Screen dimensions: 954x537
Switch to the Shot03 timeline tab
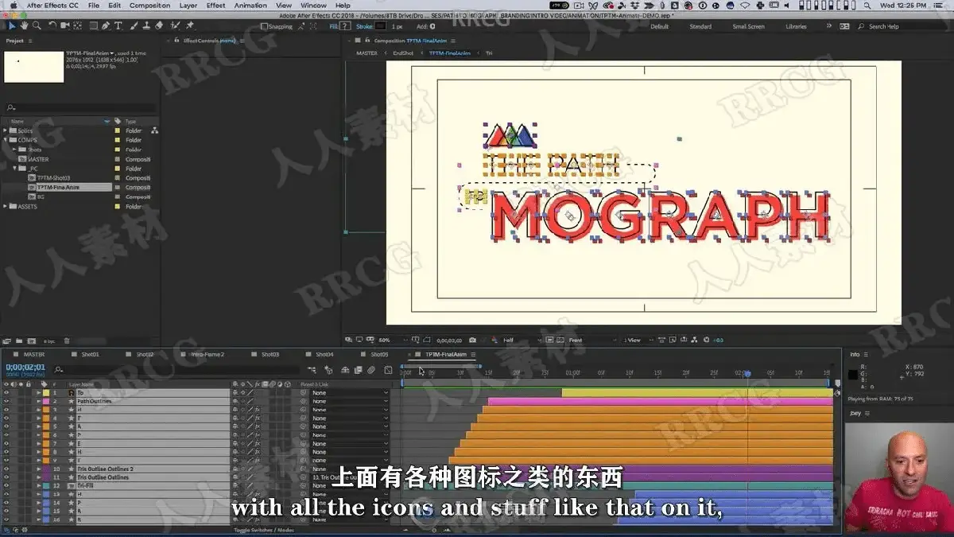[270, 354]
